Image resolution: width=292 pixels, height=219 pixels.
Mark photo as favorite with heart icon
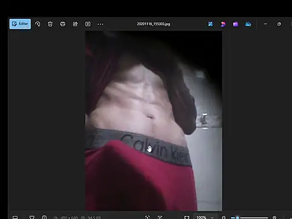(32, 217)
